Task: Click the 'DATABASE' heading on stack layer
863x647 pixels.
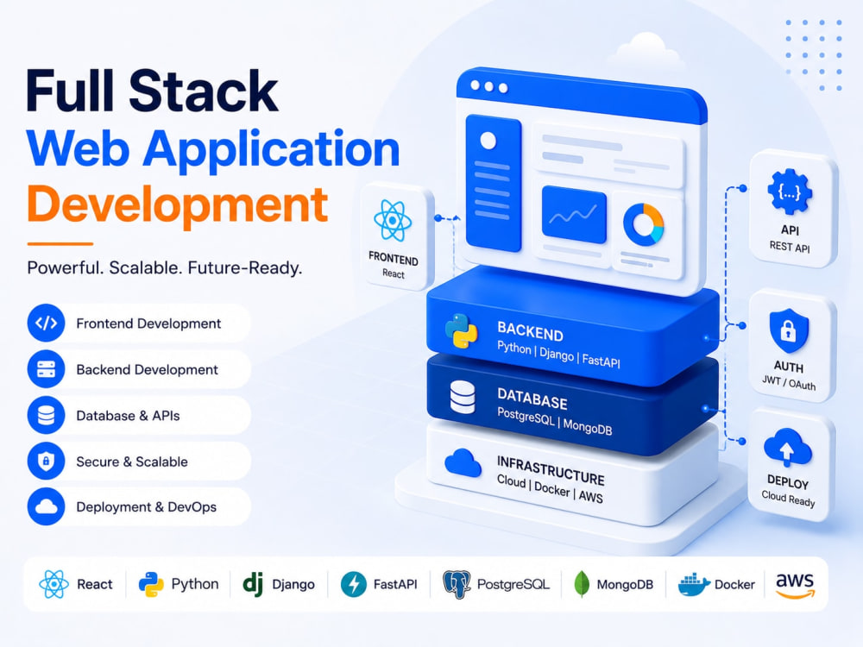Action: (x=532, y=399)
